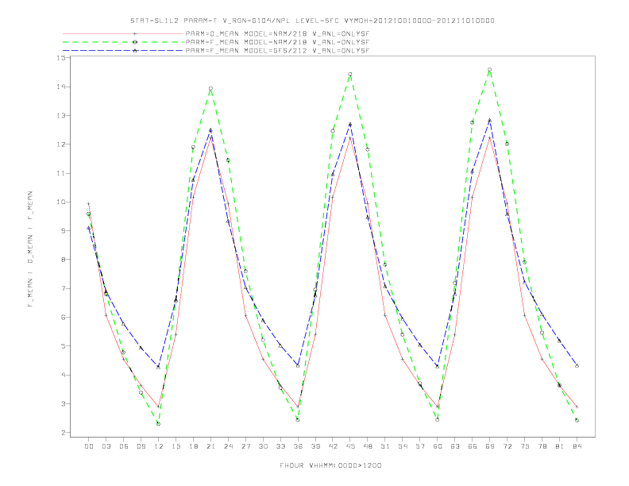Click the x-axis hour label 00
Screen dimensions: 629x486
[89, 446]
